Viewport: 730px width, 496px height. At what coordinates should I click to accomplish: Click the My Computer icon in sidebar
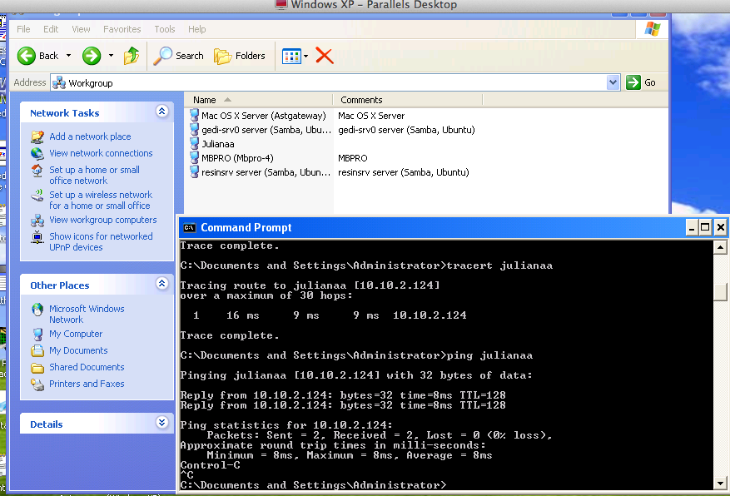[x=37, y=334]
